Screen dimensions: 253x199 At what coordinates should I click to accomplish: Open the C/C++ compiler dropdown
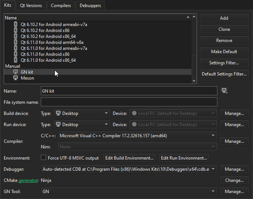138,135
